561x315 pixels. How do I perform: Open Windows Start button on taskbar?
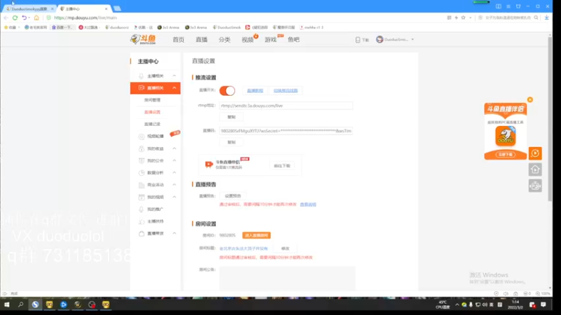point(6,304)
